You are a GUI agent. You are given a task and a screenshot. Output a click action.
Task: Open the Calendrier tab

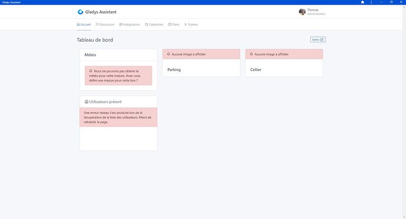click(154, 25)
